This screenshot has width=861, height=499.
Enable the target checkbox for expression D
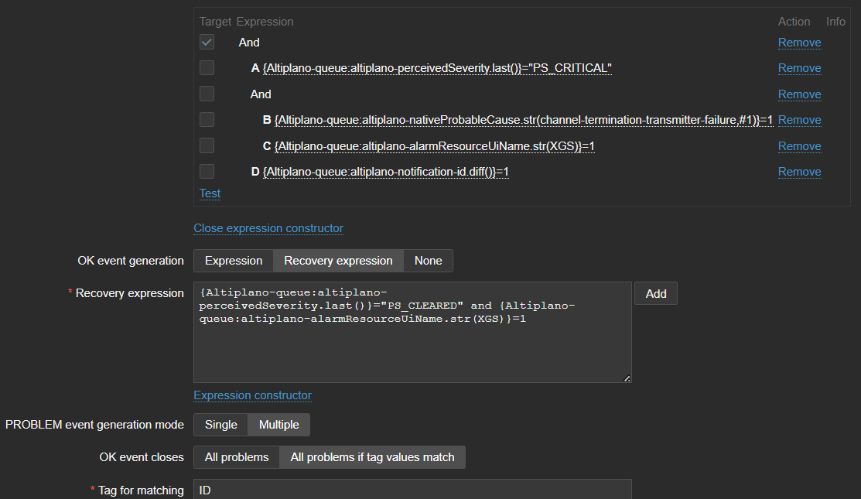click(207, 172)
